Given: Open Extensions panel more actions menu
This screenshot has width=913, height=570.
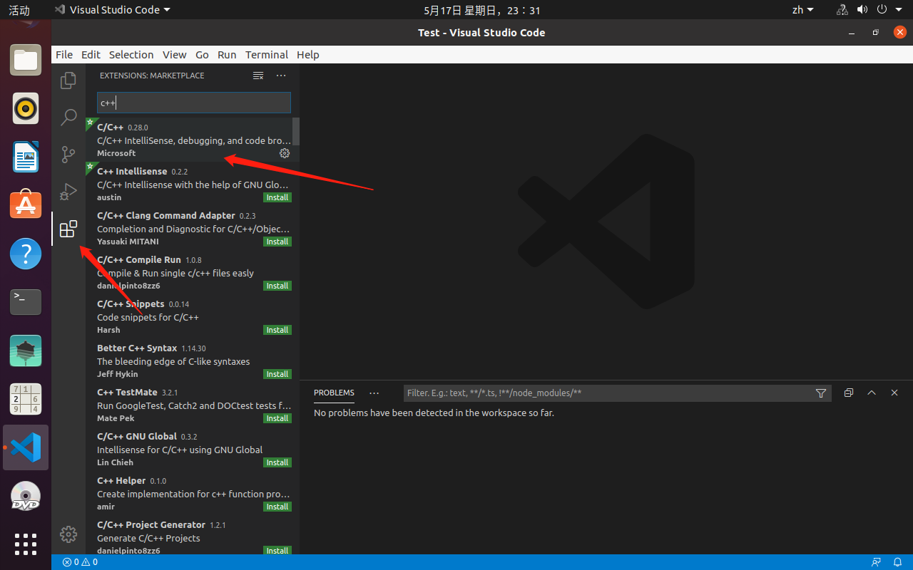Looking at the screenshot, I should click(281, 76).
